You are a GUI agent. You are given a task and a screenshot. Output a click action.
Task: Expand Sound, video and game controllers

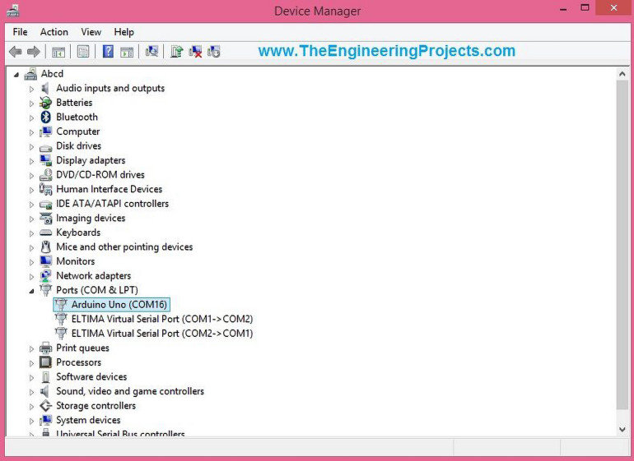tap(32, 392)
